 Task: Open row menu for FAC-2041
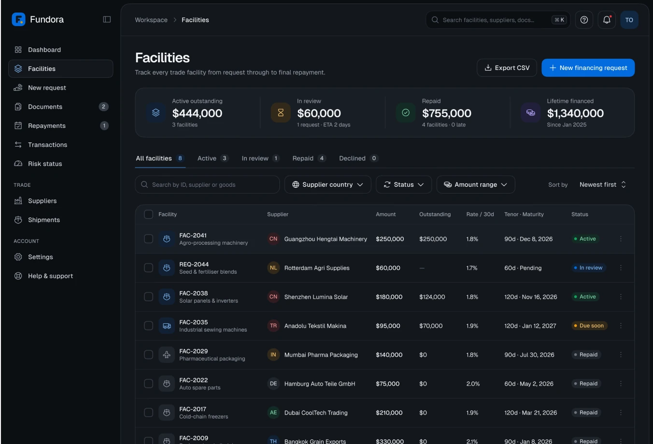point(621,239)
